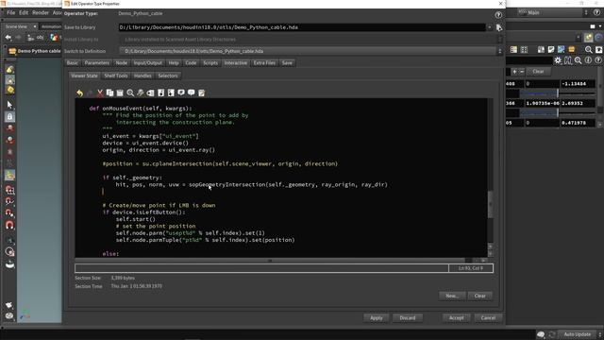Click the yellow list view icon in right toolbar

click(513, 50)
